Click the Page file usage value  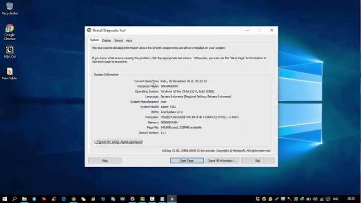pos(181,127)
